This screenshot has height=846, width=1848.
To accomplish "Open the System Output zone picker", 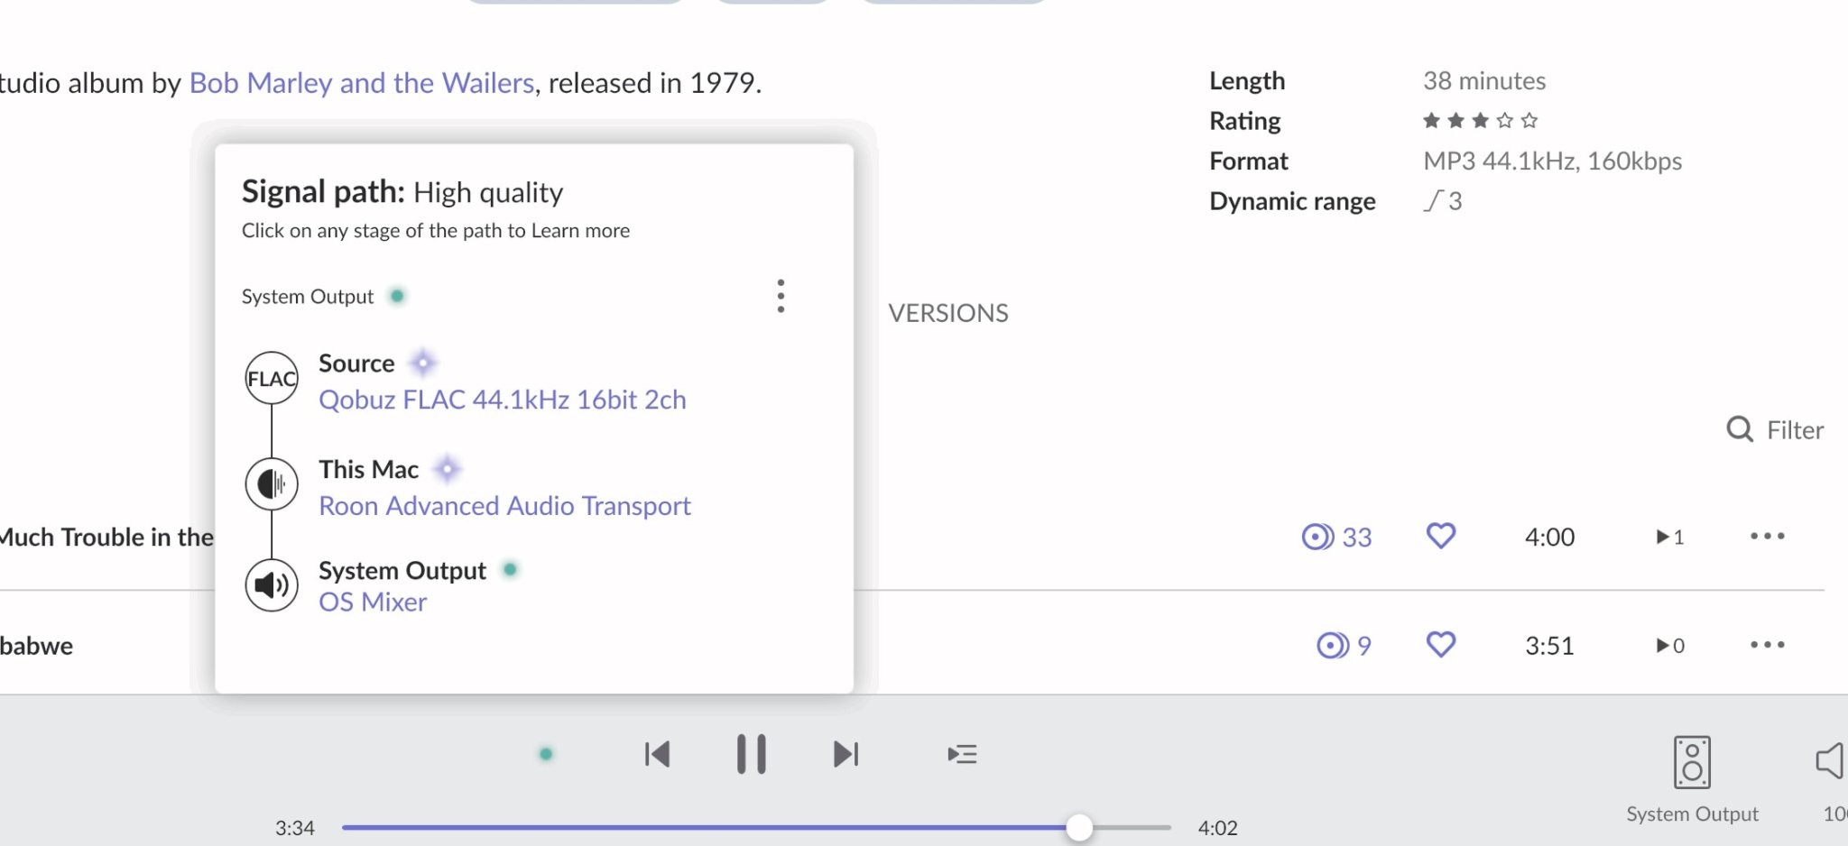I will point(1692,779).
